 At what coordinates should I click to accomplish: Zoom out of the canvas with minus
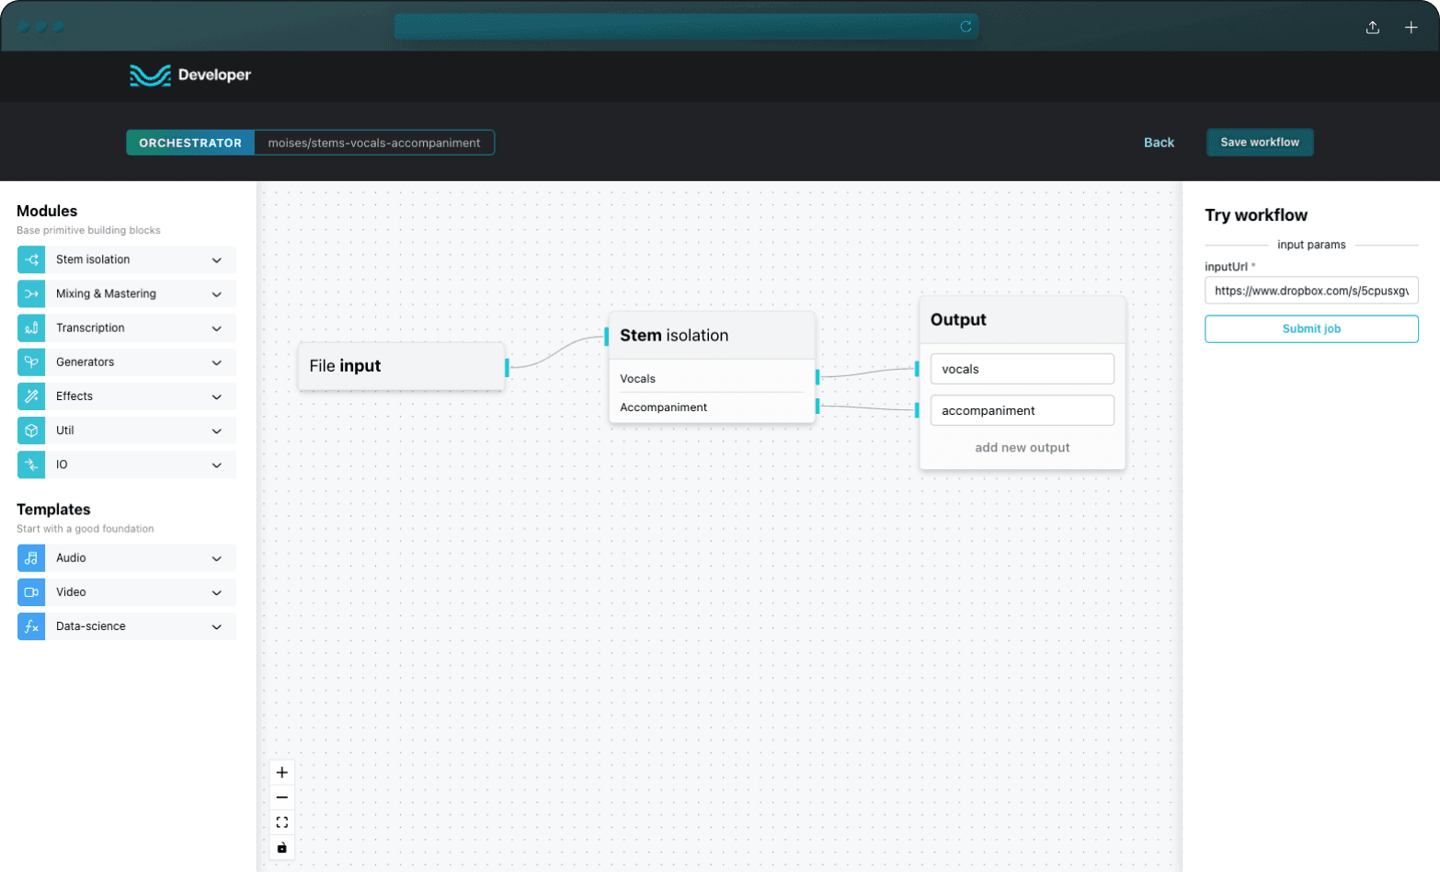coord(282,797)
